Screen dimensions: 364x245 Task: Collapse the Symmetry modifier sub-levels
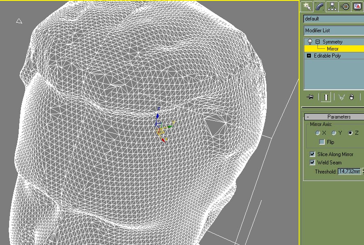(317, 42)
